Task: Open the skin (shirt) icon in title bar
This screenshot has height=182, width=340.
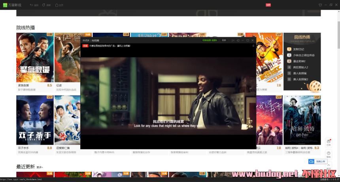Action: pyautogui.click(x=320, y=5)
